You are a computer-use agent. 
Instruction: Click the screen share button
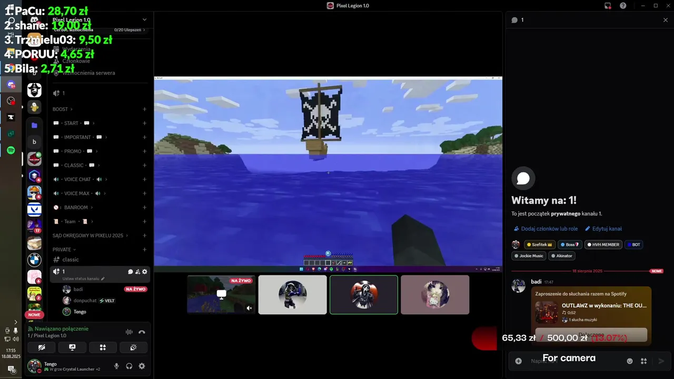(72, 347)
